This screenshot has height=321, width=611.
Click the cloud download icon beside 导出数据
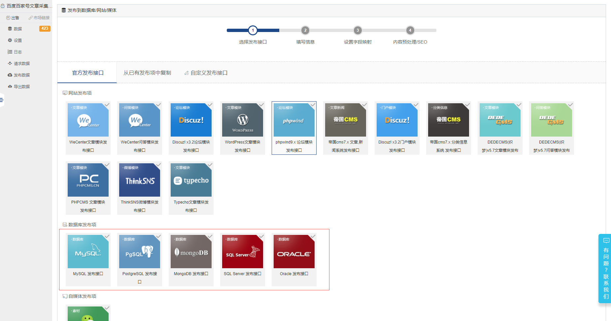tap(10, 86)
